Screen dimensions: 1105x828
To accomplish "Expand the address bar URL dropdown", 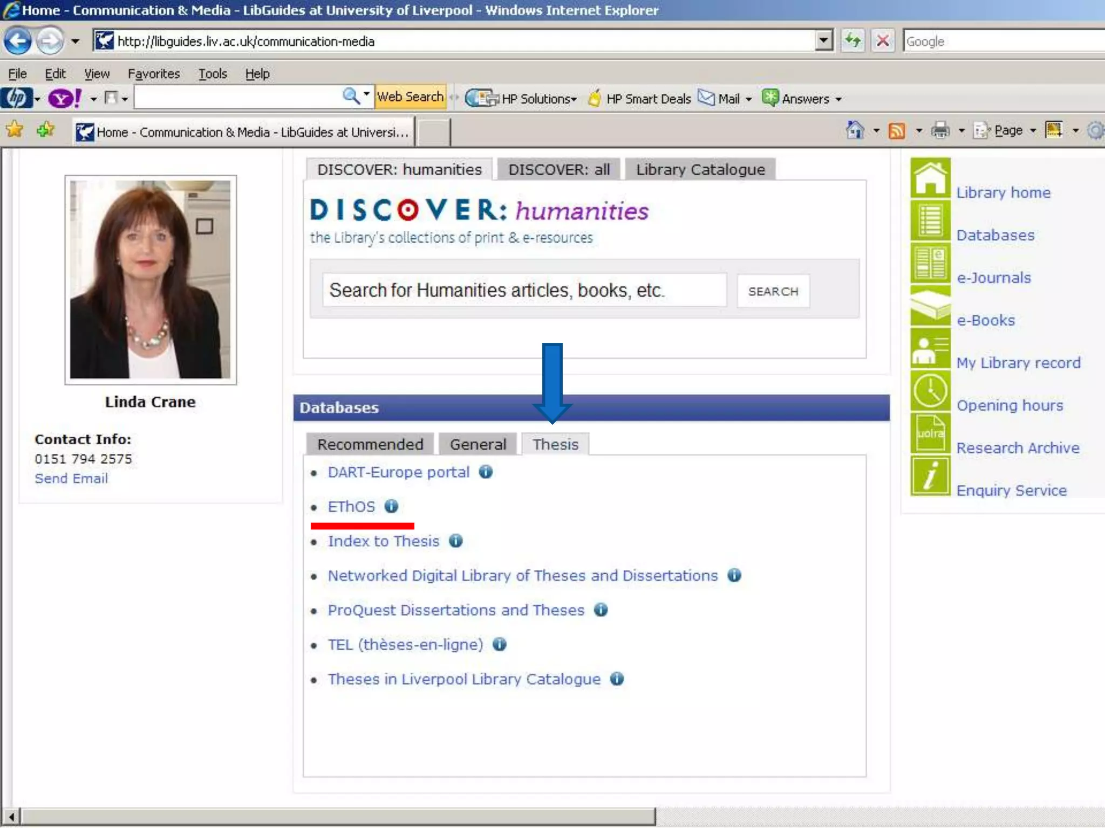I will (x=823, y=41).
